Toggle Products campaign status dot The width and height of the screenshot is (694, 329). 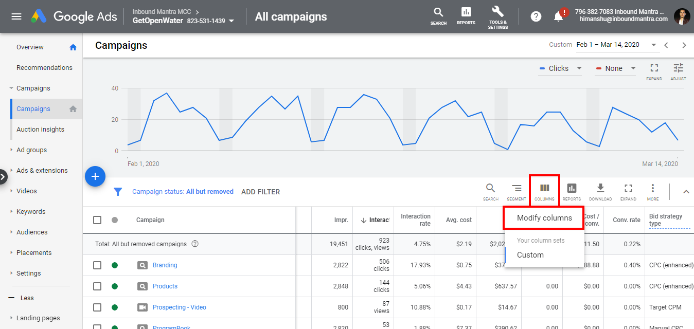pyautogui.click(x=115, y=286)
